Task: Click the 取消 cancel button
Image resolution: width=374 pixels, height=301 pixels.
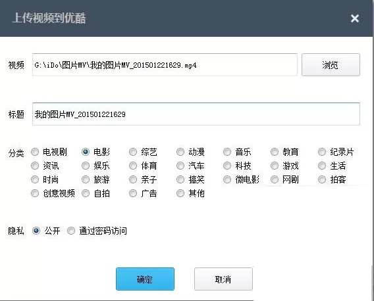Action: (x=223, y=279)
